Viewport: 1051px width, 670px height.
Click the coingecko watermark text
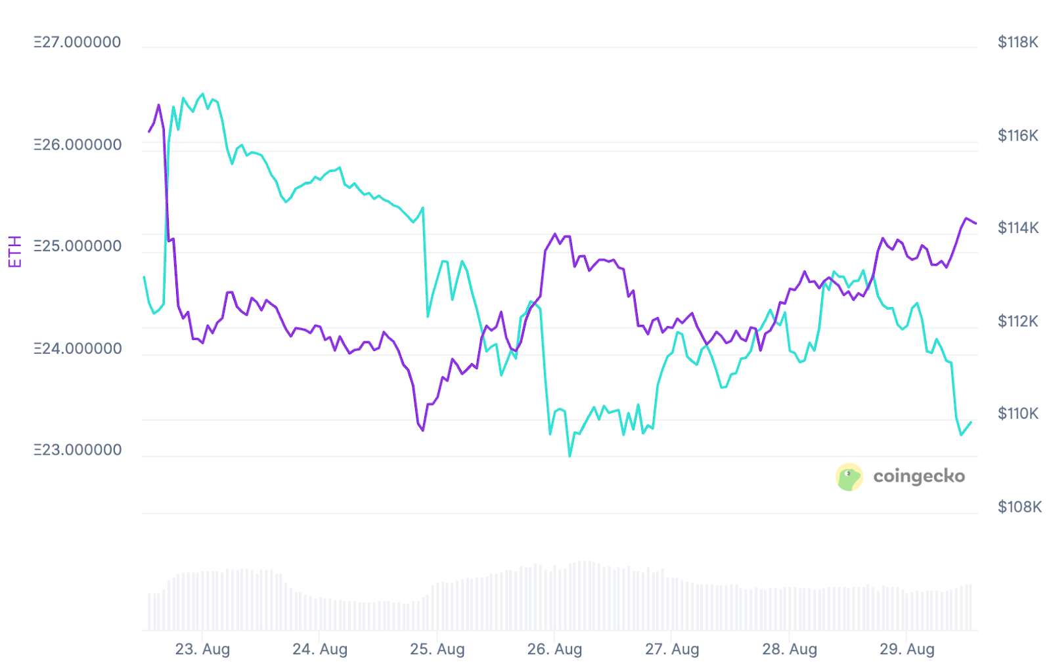point(919,476)
